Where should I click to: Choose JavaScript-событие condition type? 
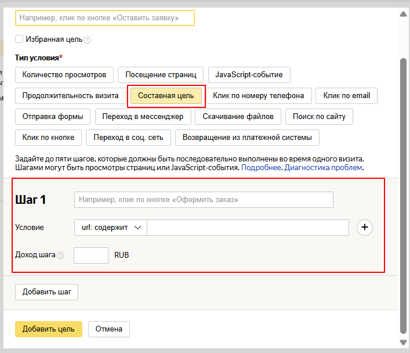click(249, 75)
